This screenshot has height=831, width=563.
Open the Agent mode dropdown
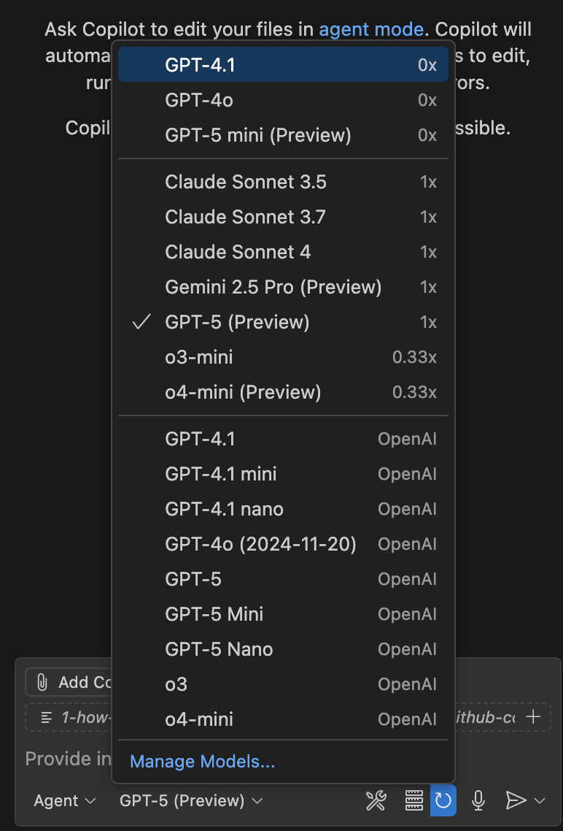[65, 800]
